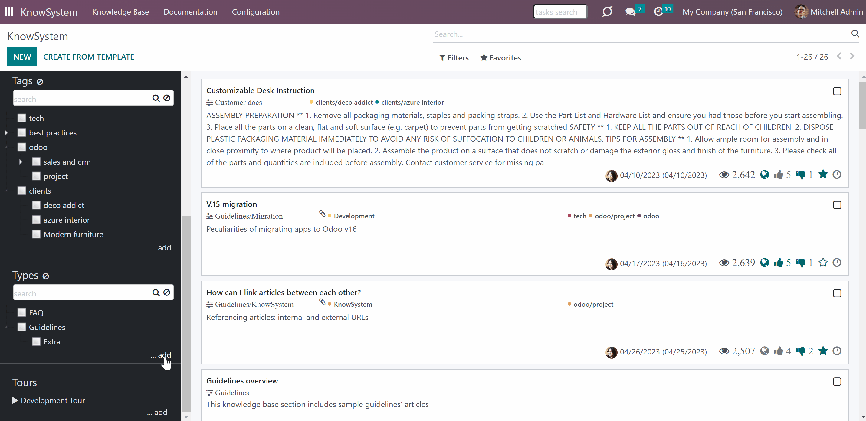Focus the main Search... field

tap(641, 34)
